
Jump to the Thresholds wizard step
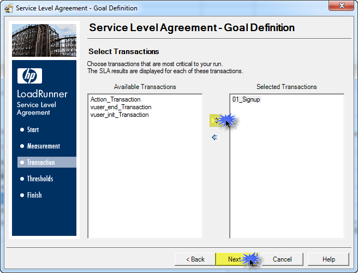pyautogui.click(x=40, y=179)
